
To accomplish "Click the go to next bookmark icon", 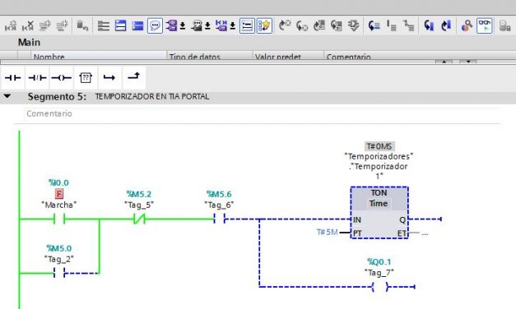I will [446, 25].
